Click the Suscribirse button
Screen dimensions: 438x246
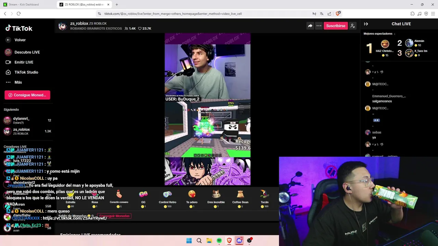336,26
